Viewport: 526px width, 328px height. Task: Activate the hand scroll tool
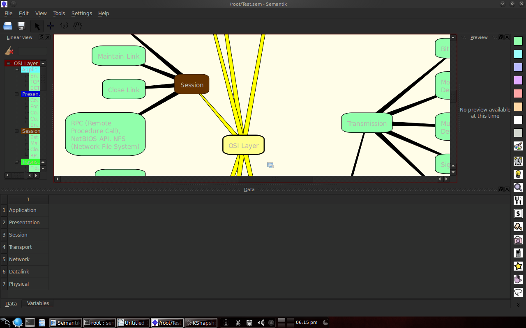pyautogui.click(x=78, y=26)
